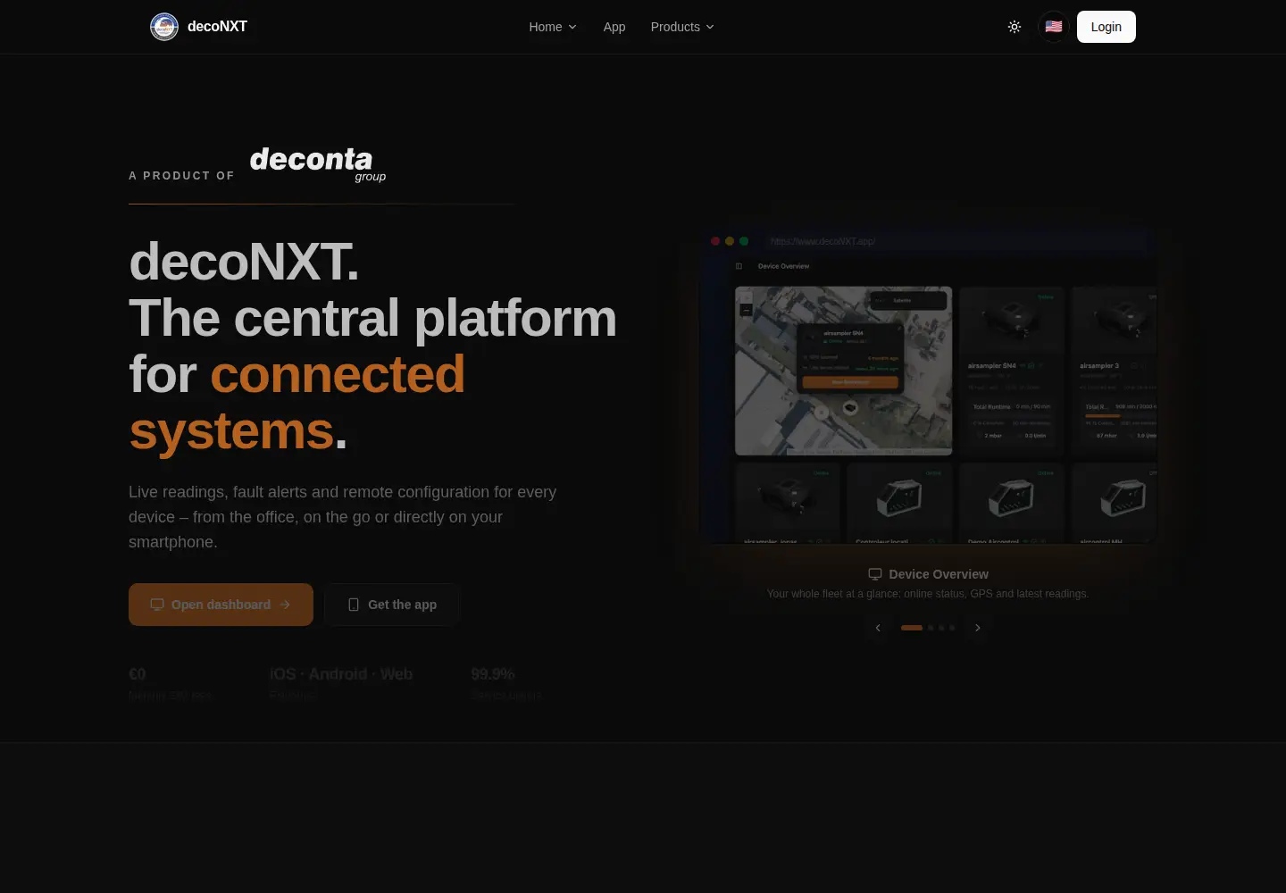Click the 'iOS · Android · Web' text

(341, 674)
